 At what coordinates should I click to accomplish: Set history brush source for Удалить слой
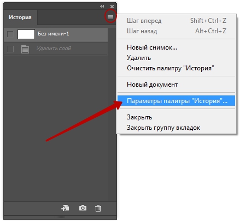(10, 49)
